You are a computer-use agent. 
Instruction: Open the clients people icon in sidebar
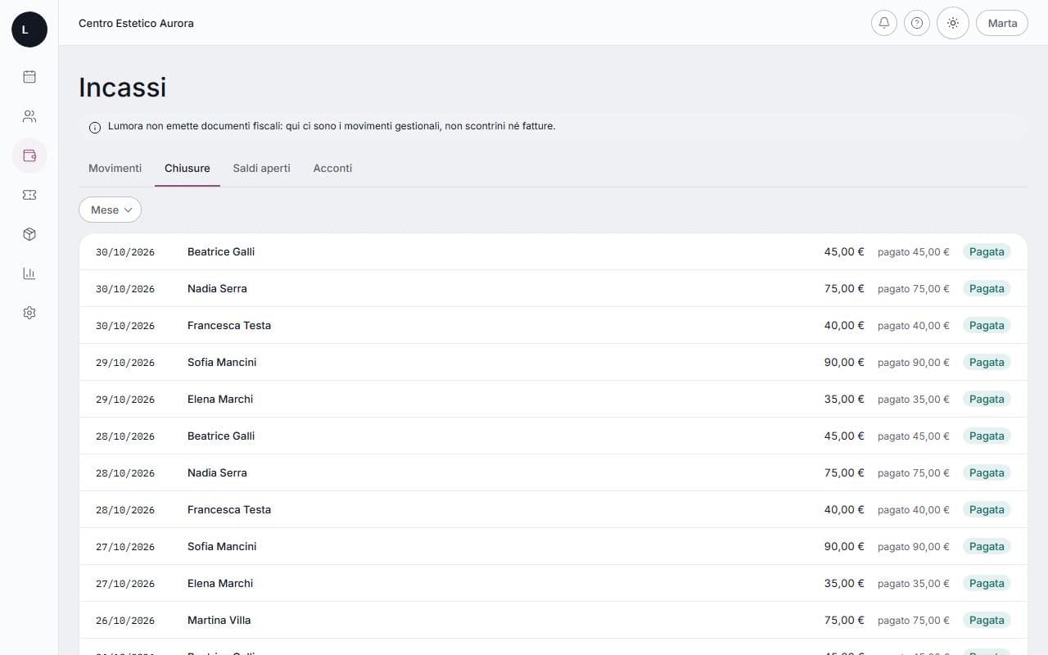[29, 116]
